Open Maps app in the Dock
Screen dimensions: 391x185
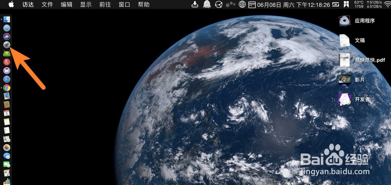coord(7,139)
